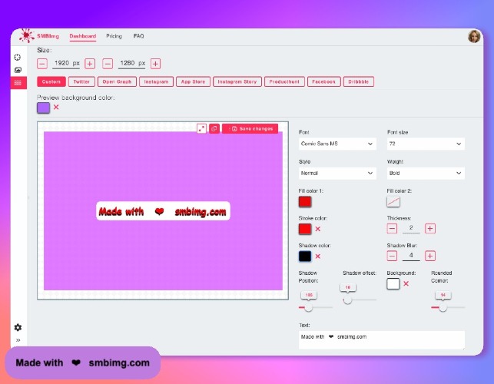Image resolution: width=494 pixels, height=384 pixels.
Task: Click the height field showing 1280
Action: [131, 64]
